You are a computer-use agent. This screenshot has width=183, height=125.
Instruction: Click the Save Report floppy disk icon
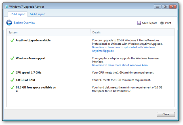coord(139,23)
